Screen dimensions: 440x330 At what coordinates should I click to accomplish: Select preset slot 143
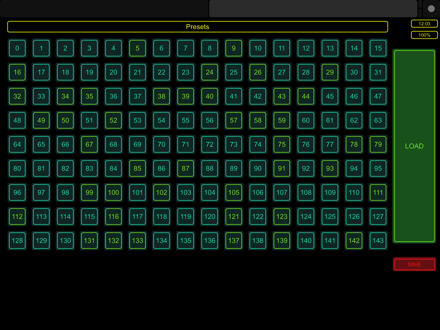coord(378,241)
